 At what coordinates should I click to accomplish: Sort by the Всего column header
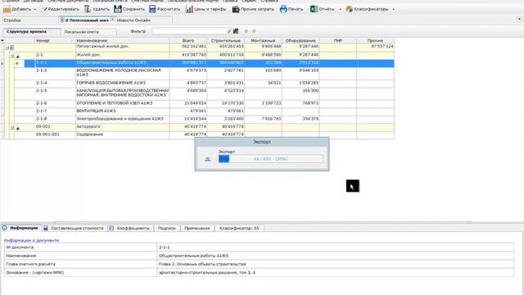point(188,40)
